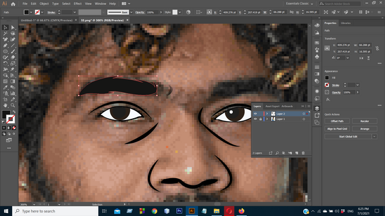Click the Create New Layer icon

[297, 153]
